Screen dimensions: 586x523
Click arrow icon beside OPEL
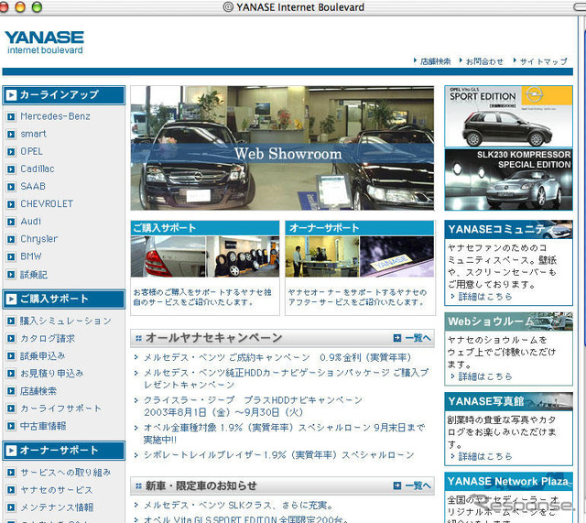(x=11, y=152)
